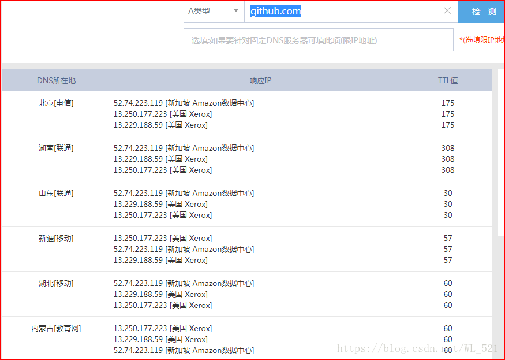Open the A类型 record type dropdown
The height and width of the screenshot is (360, 505).
pyautogui.click(x=214, y=12)
